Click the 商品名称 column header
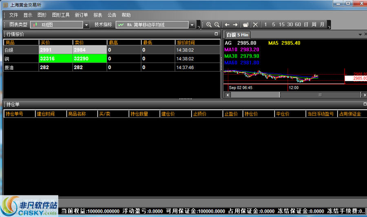This screenshot has height=217, width=367. coord(82,114)
